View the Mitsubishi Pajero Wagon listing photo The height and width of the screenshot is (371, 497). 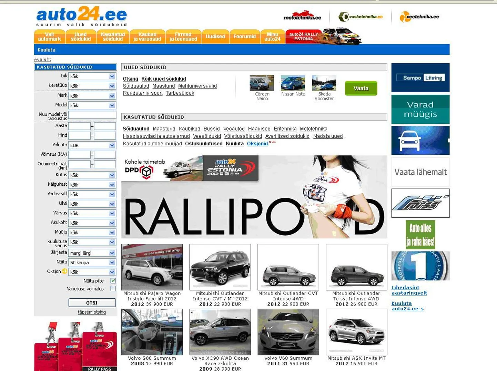[x=152, y=267]
